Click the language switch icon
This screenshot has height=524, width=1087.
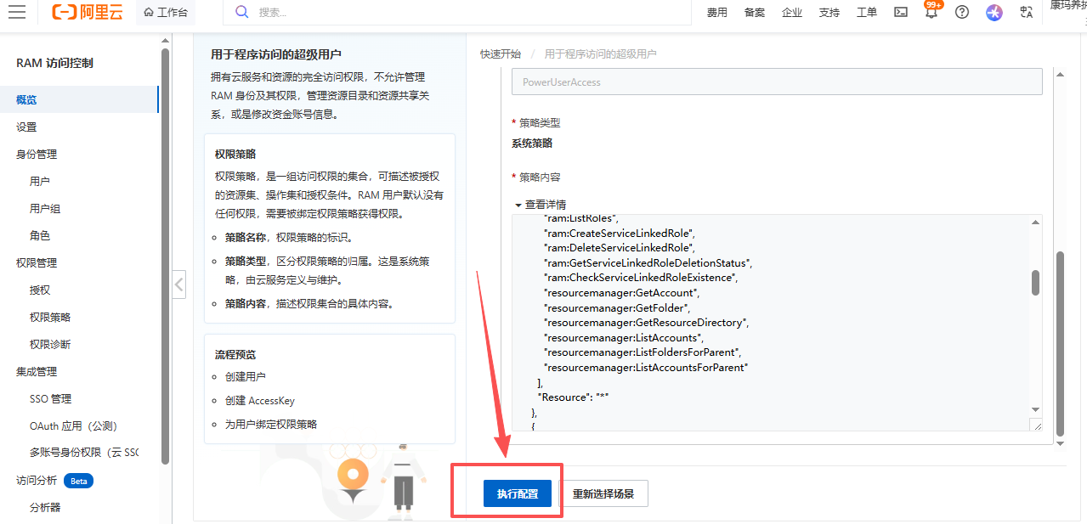[x=1027, y=12]
